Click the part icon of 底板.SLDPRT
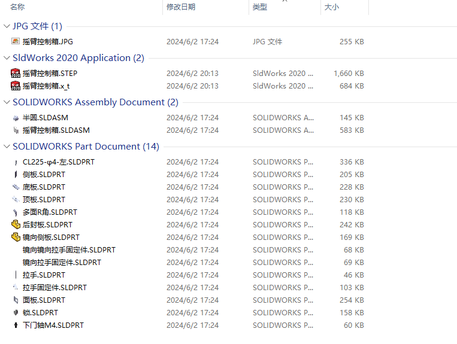The image size is (457, 344). pyautogui.click(x=16, y=187)
